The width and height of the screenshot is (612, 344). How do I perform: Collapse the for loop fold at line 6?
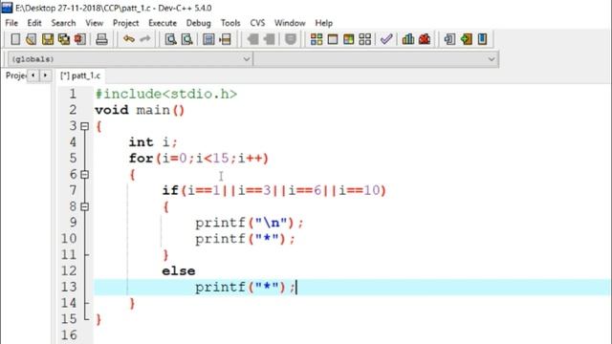(x=85, y=175)
